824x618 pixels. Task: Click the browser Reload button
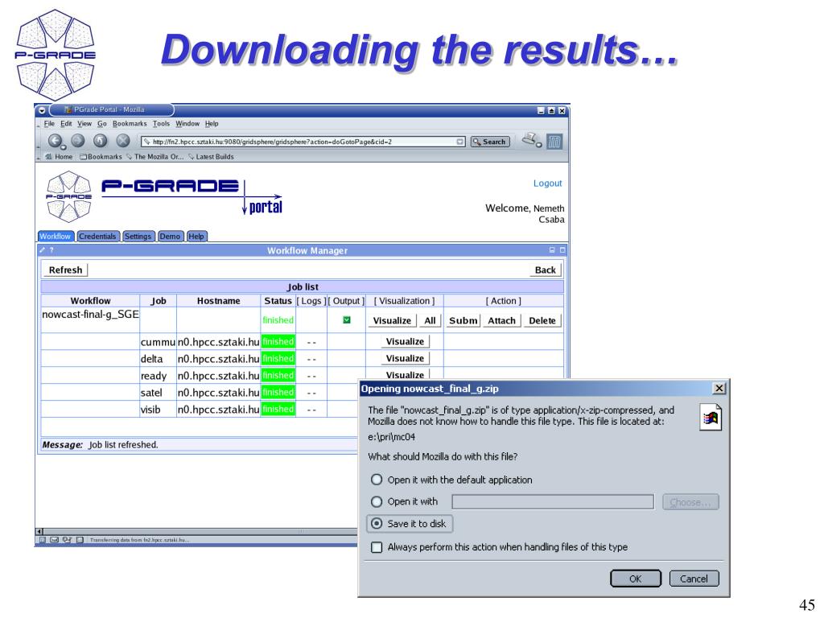[101, 140]
